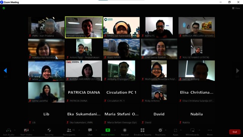Viewport: 243px width, 137px height.
Task: Restore down the Zoom Meeting window
Action: click(229, 2)
